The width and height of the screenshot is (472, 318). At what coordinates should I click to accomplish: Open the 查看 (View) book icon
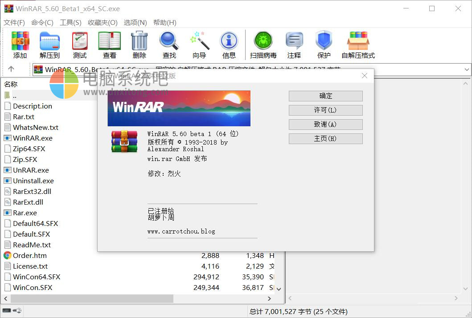coord(110,45)
